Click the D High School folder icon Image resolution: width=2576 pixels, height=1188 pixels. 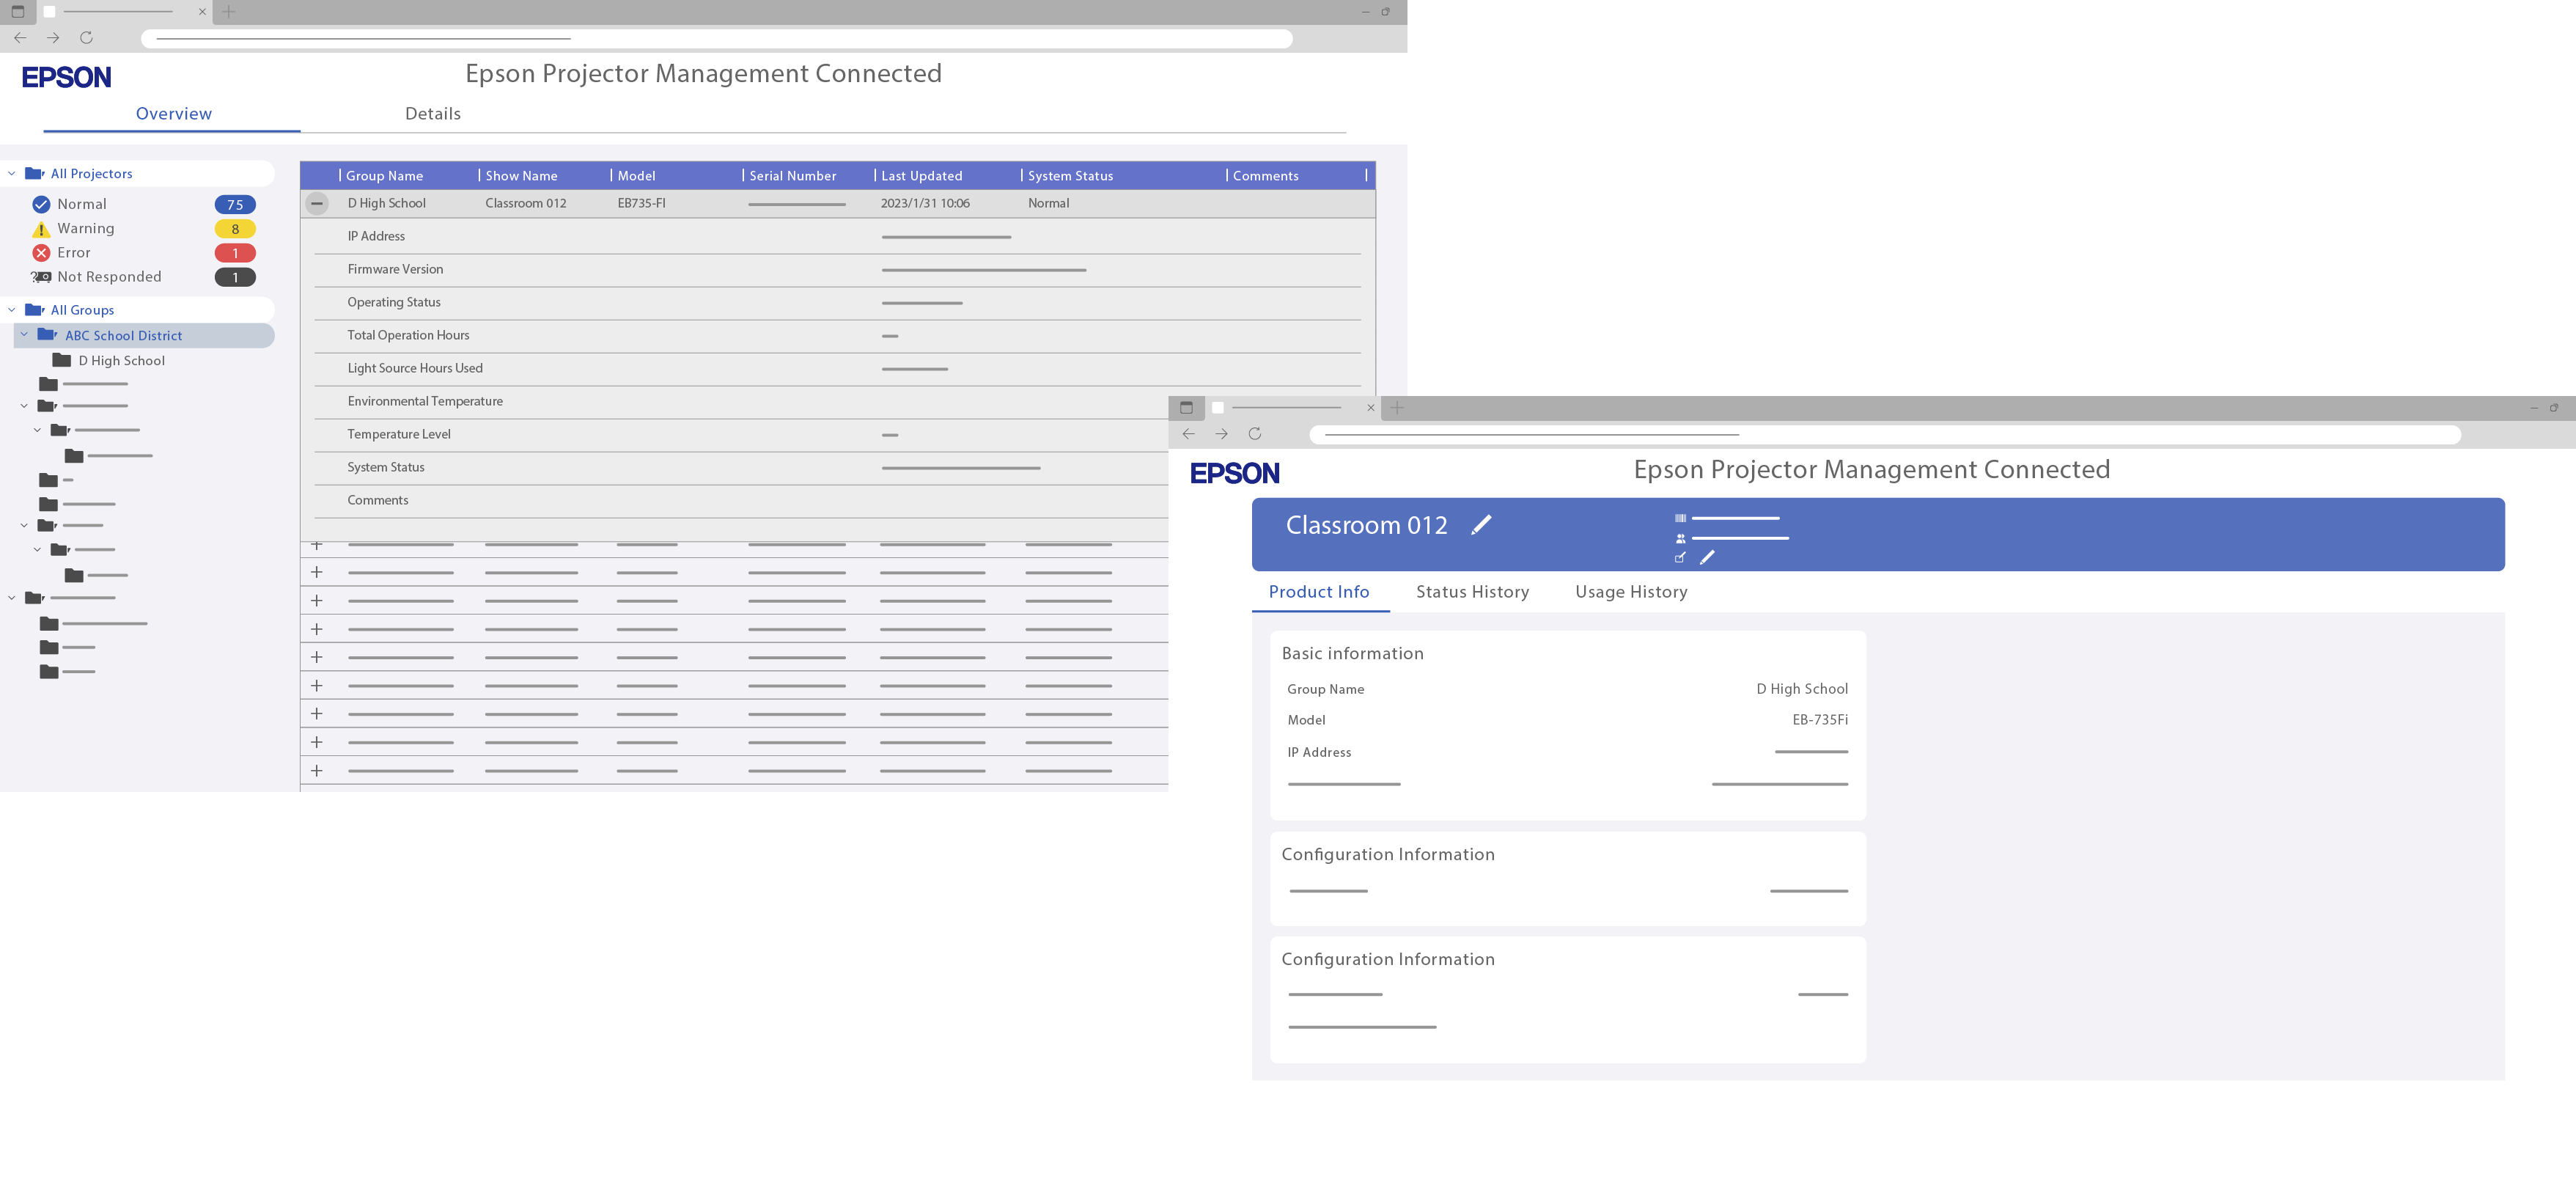tap(62, 360)
